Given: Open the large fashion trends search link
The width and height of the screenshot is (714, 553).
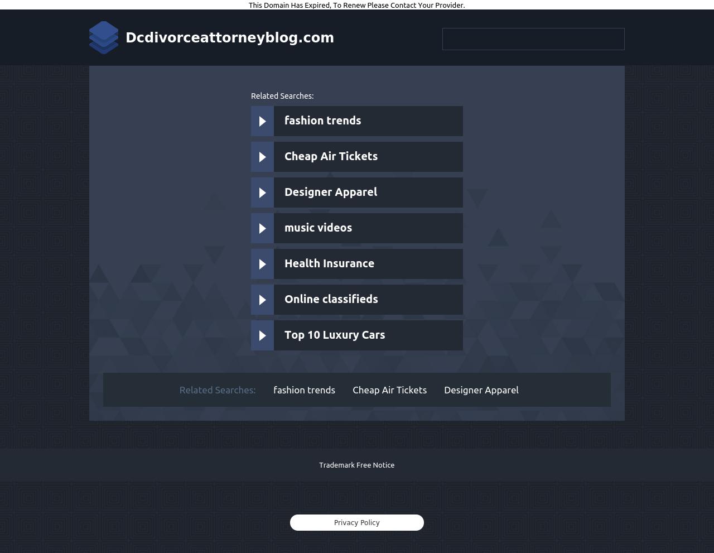Looking at the screenshot, I should [x=322, y=121].
